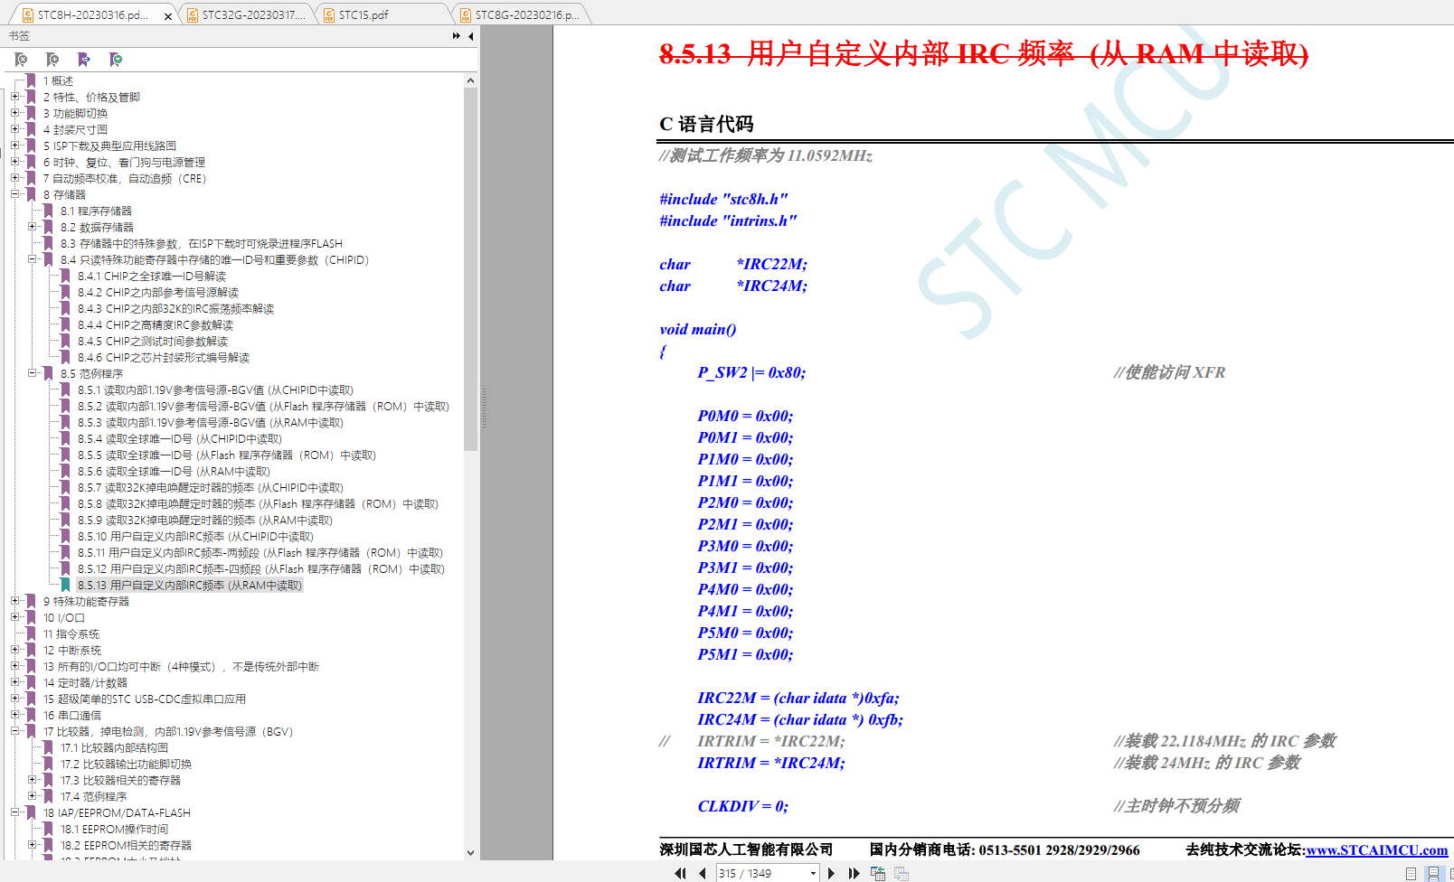
Task: Click the go to previous view icon
Action: point(877,873)
